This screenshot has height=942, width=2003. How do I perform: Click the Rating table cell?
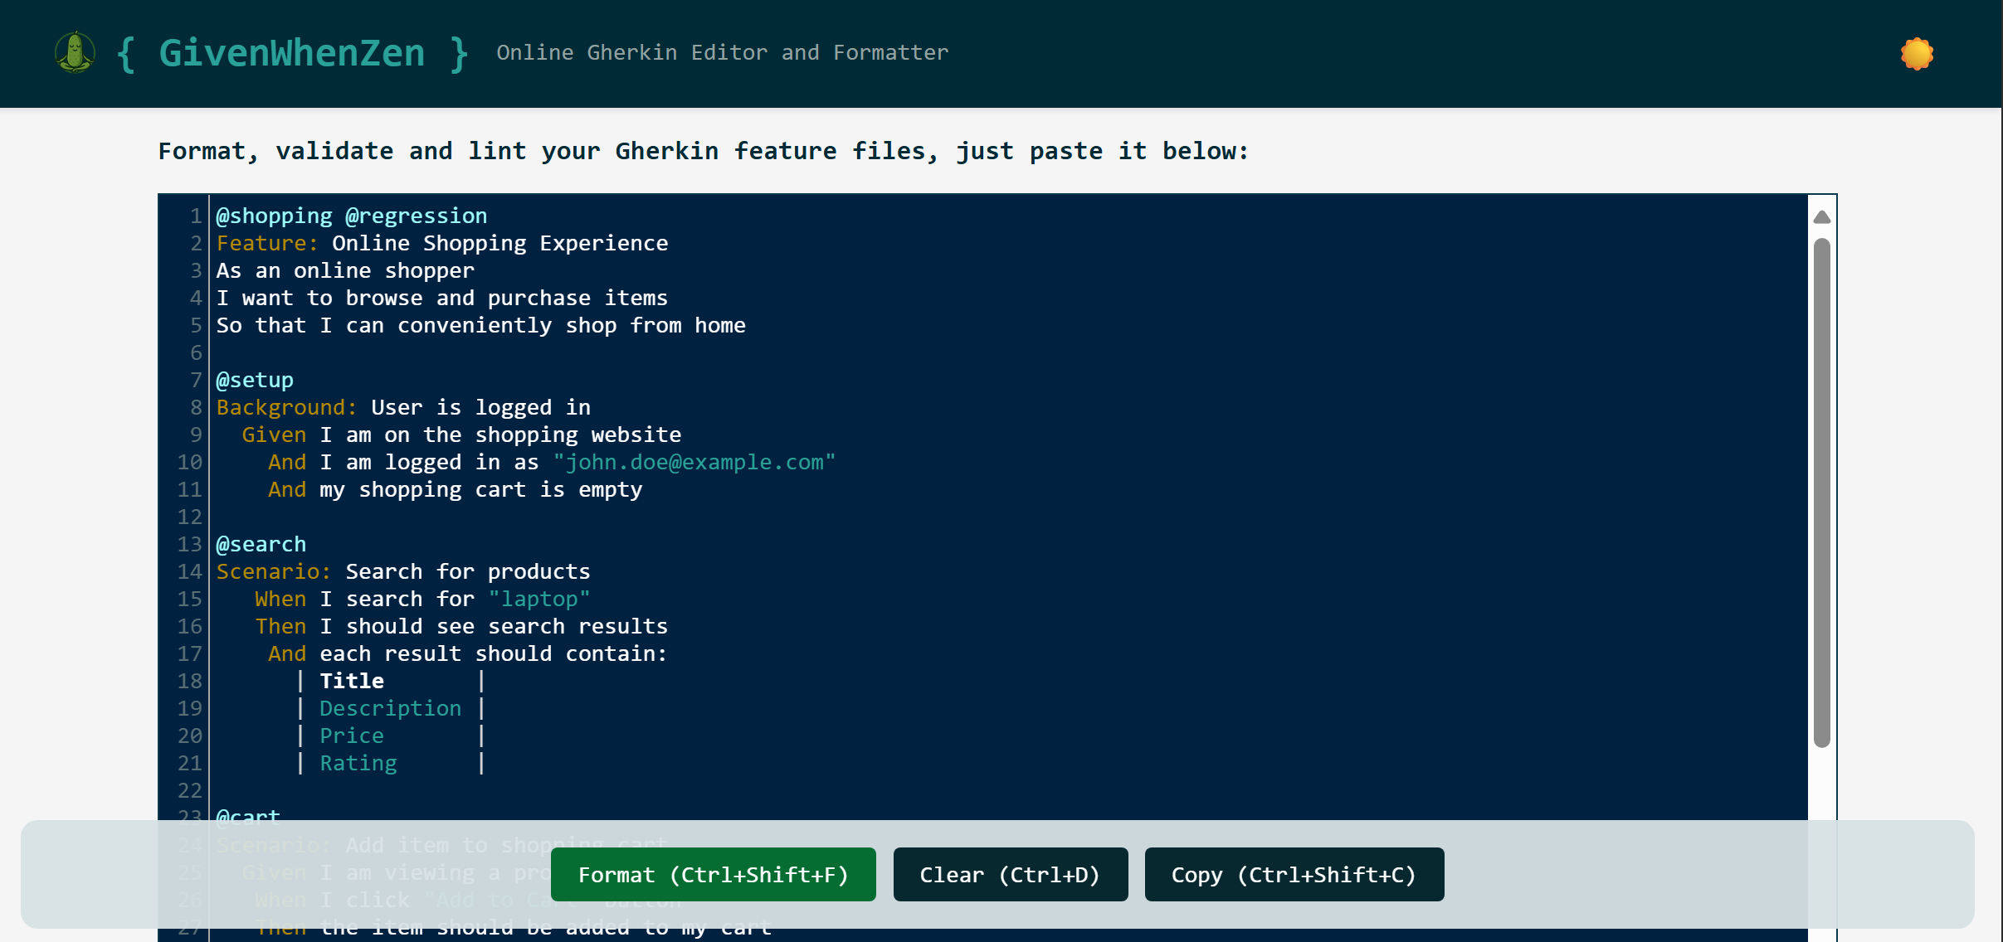tap(358, 763)
